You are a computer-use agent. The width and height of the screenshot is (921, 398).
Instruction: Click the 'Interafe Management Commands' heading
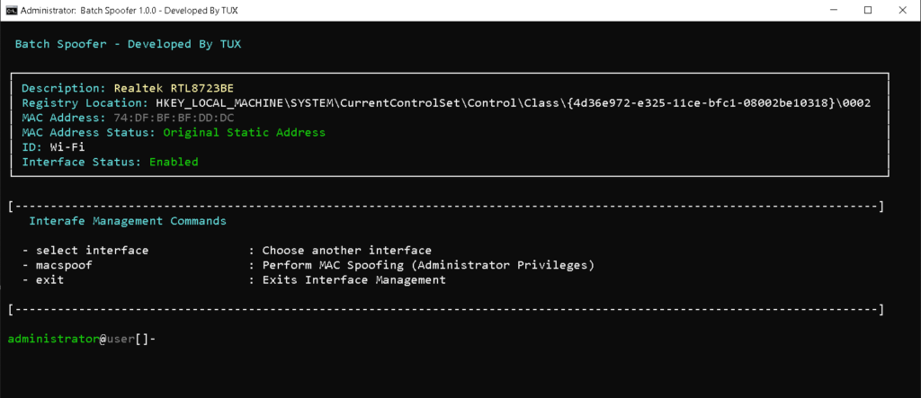click(128, 221)
